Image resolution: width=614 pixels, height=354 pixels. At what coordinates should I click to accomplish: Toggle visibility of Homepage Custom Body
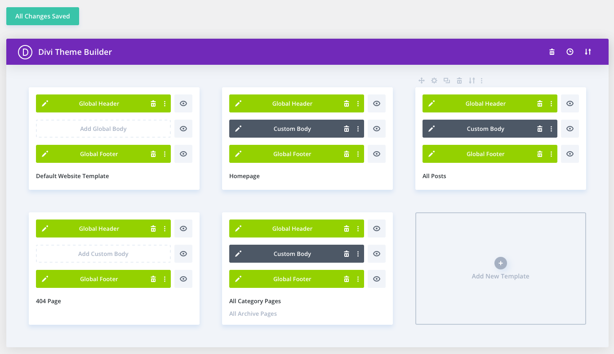click(376, 129)
